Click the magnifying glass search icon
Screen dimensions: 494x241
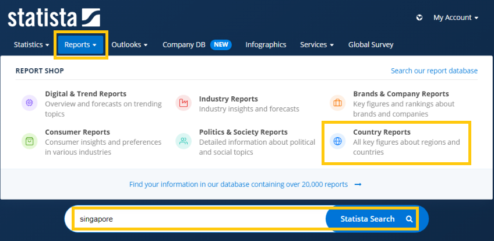[409, 219]
